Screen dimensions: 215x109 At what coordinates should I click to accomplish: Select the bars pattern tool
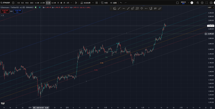pyautogui.click(x=155, y=8)
